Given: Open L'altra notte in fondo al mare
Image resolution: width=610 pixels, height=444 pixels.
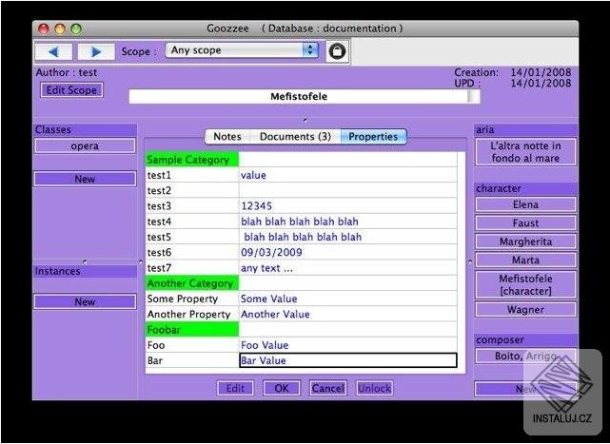Looking at the screenshot, I should click(x=525, y=152).
